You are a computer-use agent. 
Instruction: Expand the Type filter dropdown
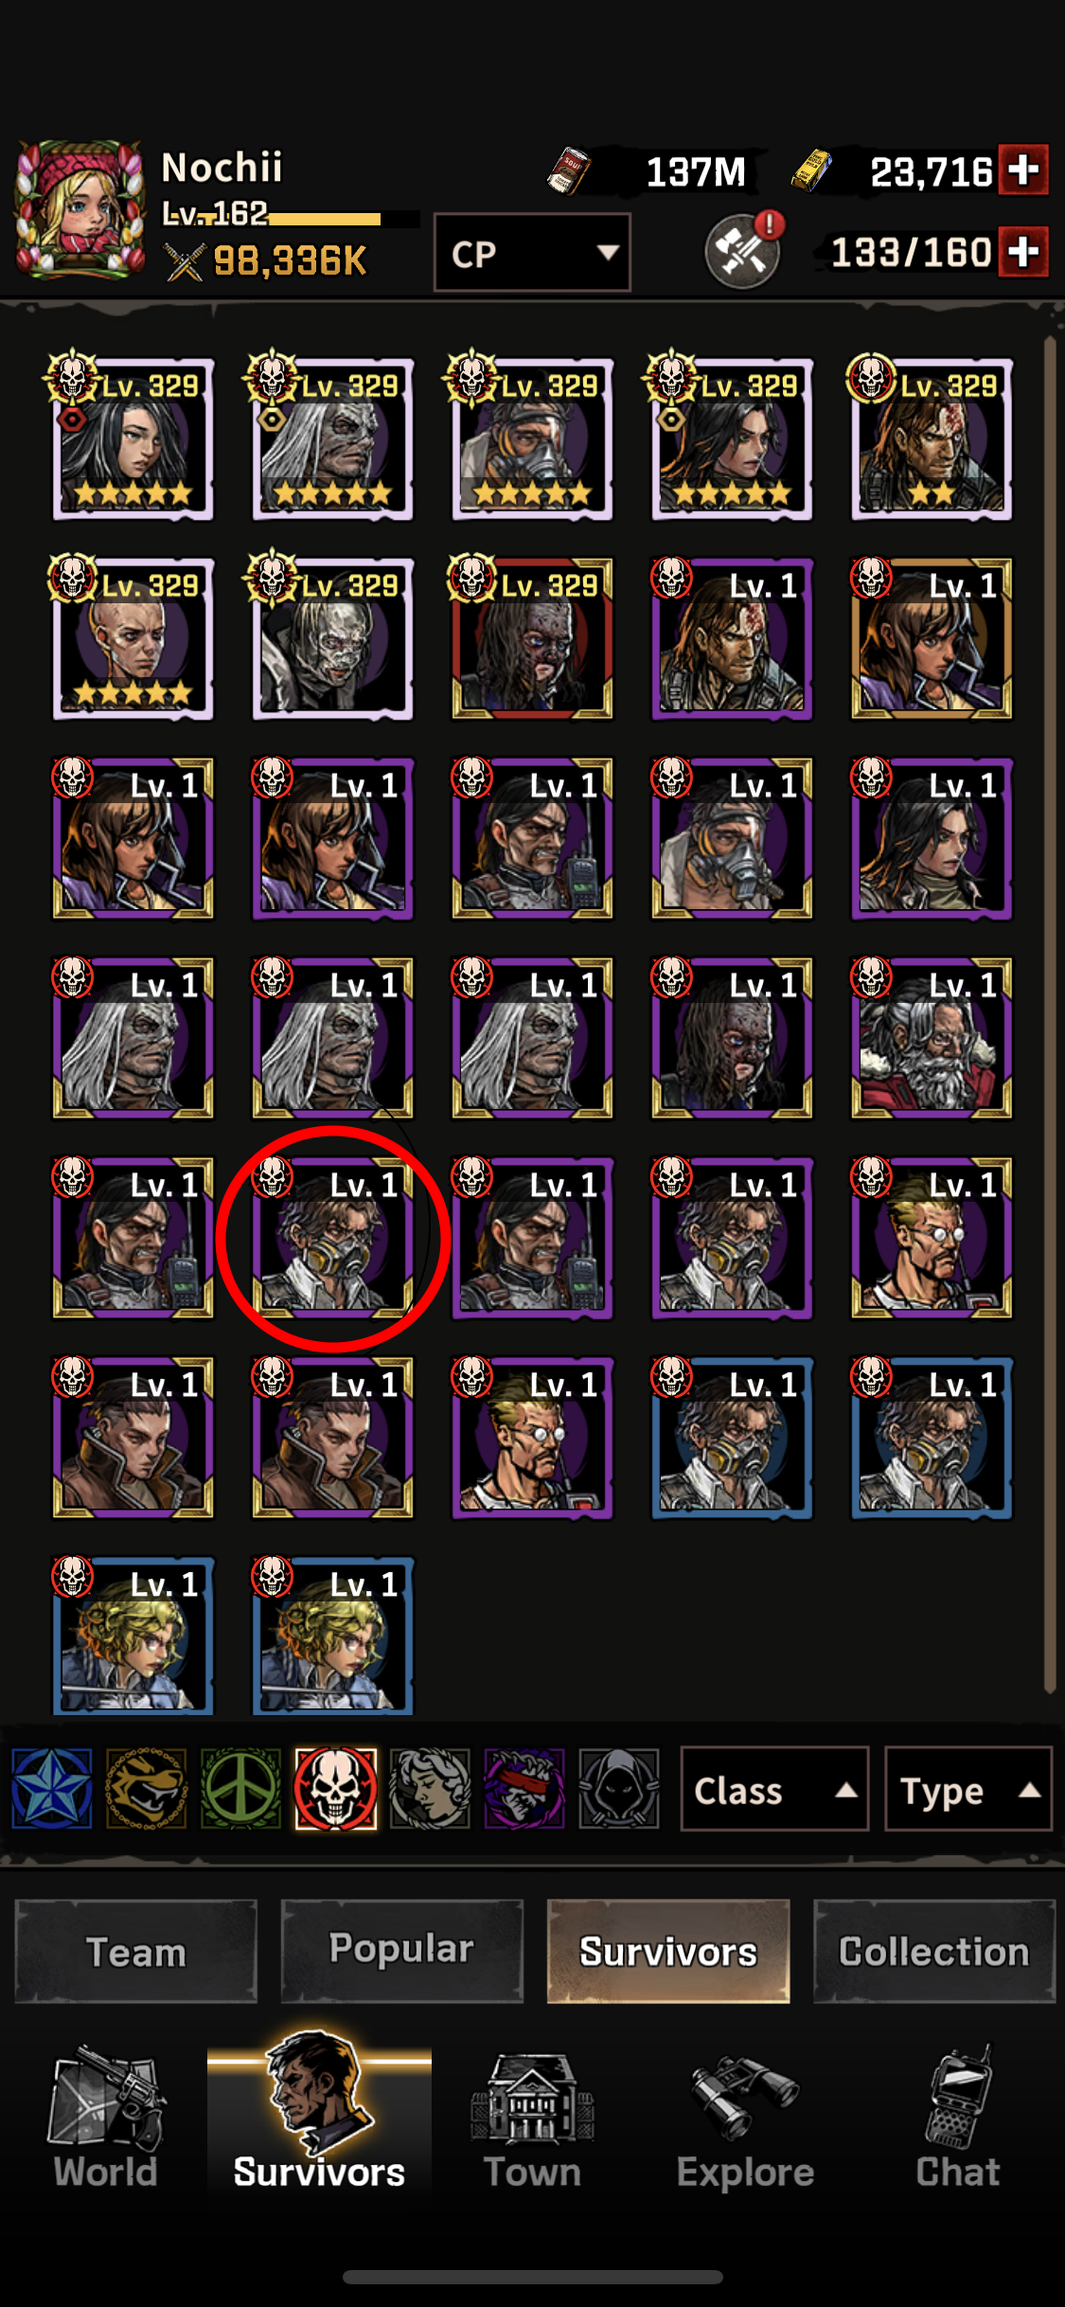[968, 1789]
